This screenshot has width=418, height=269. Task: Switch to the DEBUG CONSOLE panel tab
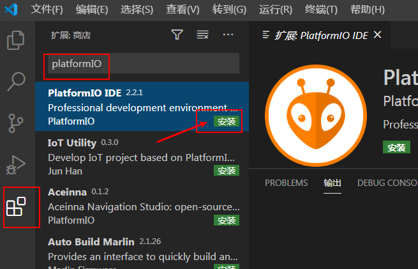[x=387, y=183]
